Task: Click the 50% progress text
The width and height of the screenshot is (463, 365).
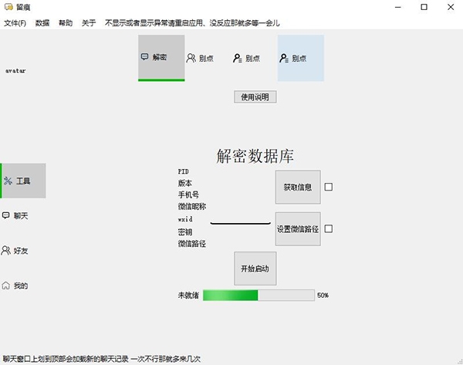Action: 323,296
